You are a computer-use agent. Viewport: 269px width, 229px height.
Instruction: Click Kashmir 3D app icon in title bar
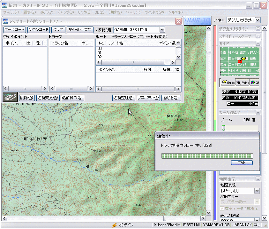(x=5, y=5)
